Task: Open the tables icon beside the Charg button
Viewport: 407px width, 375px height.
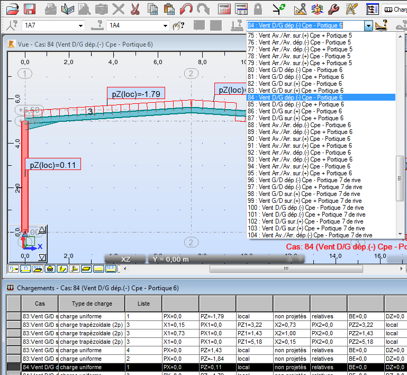Action: tap(372, 10)
